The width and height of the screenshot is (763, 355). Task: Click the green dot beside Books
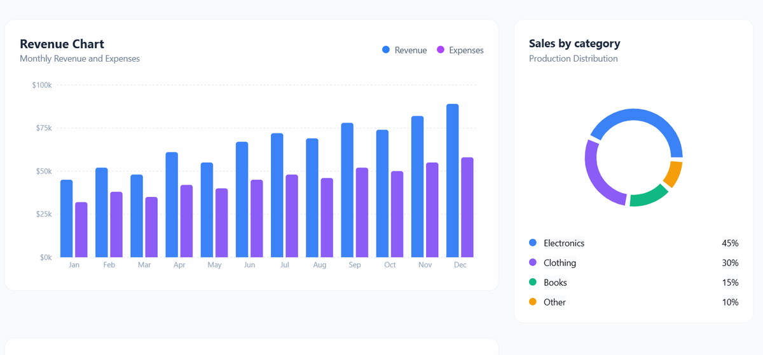tap(533, 283)
